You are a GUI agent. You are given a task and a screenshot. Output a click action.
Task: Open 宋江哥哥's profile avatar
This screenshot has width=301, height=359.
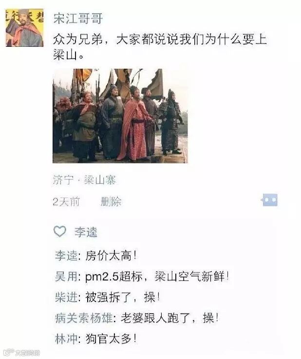tap(24, 28)
